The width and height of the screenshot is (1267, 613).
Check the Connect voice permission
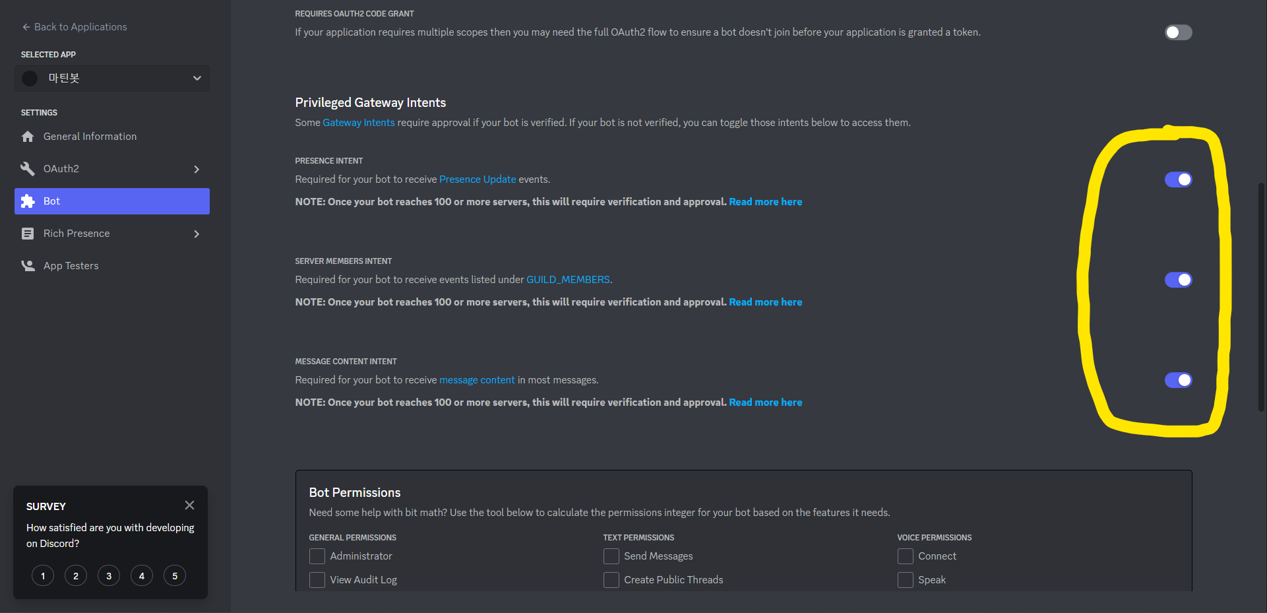click(x=906, y=556)
